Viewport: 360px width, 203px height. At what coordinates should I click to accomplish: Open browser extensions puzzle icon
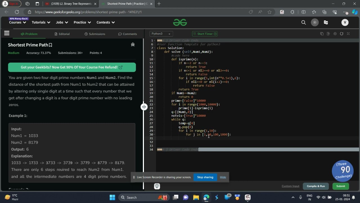pos(292,12)
